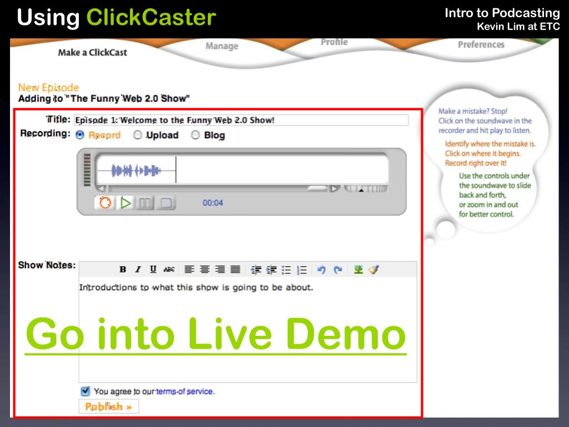Click on the recorded soundwave
The width and height of the screenshot is (569, 427).
pyautogui.click(x=136, y=170)
